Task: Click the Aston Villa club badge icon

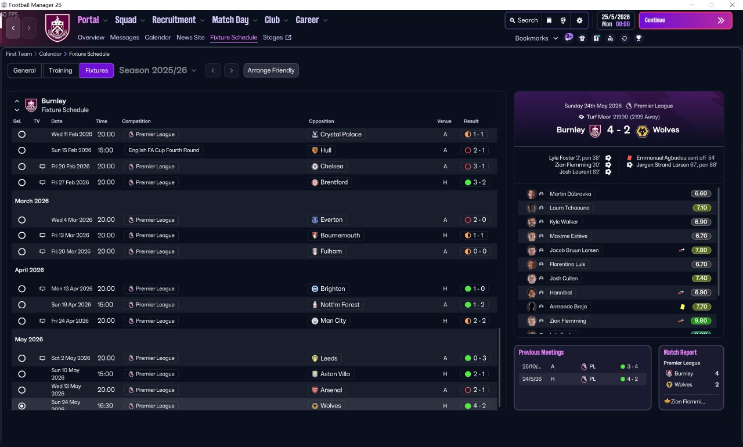Action: 315,374
